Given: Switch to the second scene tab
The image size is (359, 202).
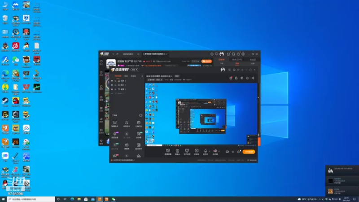Looking at the screenshot, I should tap(126, 76).
